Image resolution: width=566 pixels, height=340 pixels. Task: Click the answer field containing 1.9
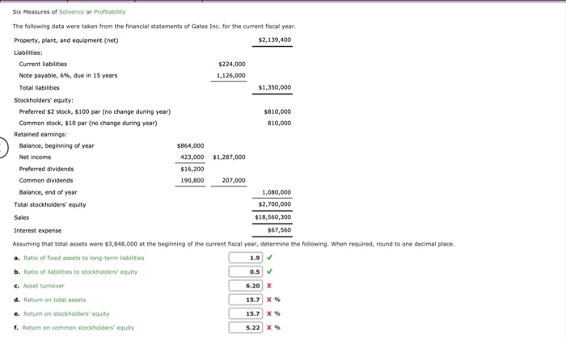pos(246,258)
